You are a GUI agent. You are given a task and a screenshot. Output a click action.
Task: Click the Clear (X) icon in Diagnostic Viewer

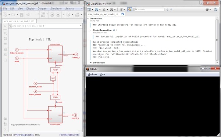point(111,10)
